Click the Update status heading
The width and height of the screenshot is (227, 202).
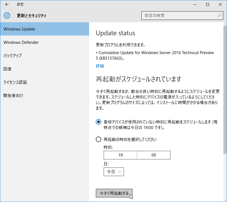click(x=115, y=33)
